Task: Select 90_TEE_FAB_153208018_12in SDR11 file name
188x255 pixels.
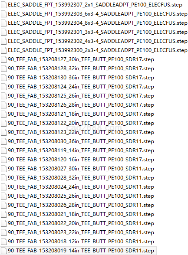Action: pos(81,242)
